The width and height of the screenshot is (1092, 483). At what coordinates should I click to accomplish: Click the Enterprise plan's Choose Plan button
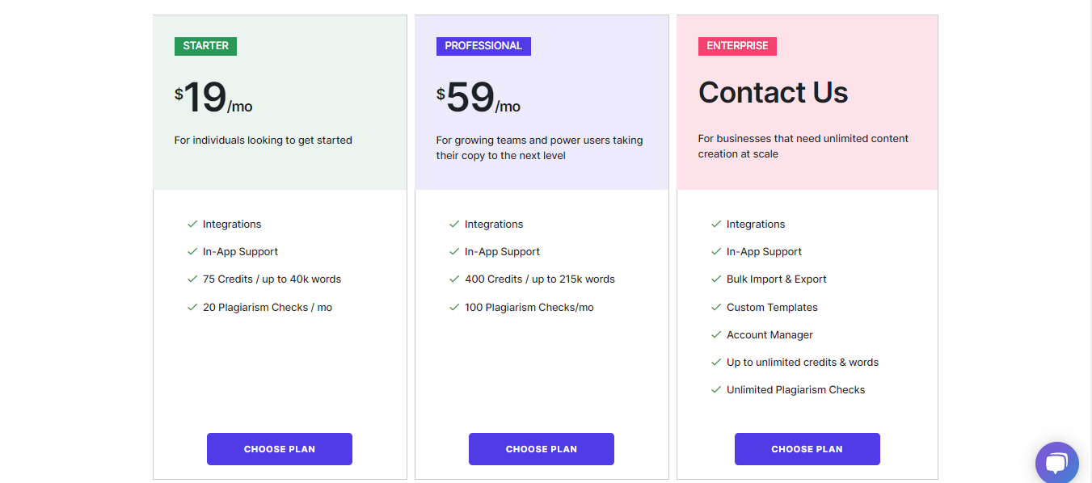coord(807,449)
